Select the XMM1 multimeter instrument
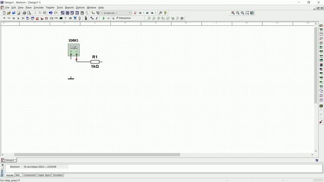 [73, 50]
